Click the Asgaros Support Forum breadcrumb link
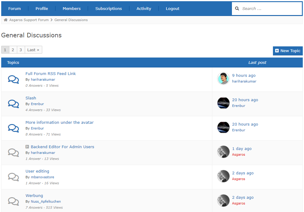 pos(29,20)
